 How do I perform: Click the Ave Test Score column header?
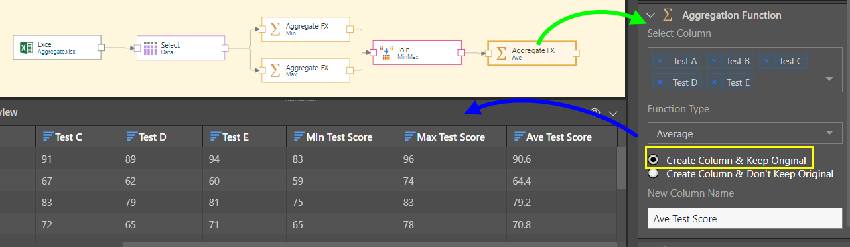(x=561, y=137)
